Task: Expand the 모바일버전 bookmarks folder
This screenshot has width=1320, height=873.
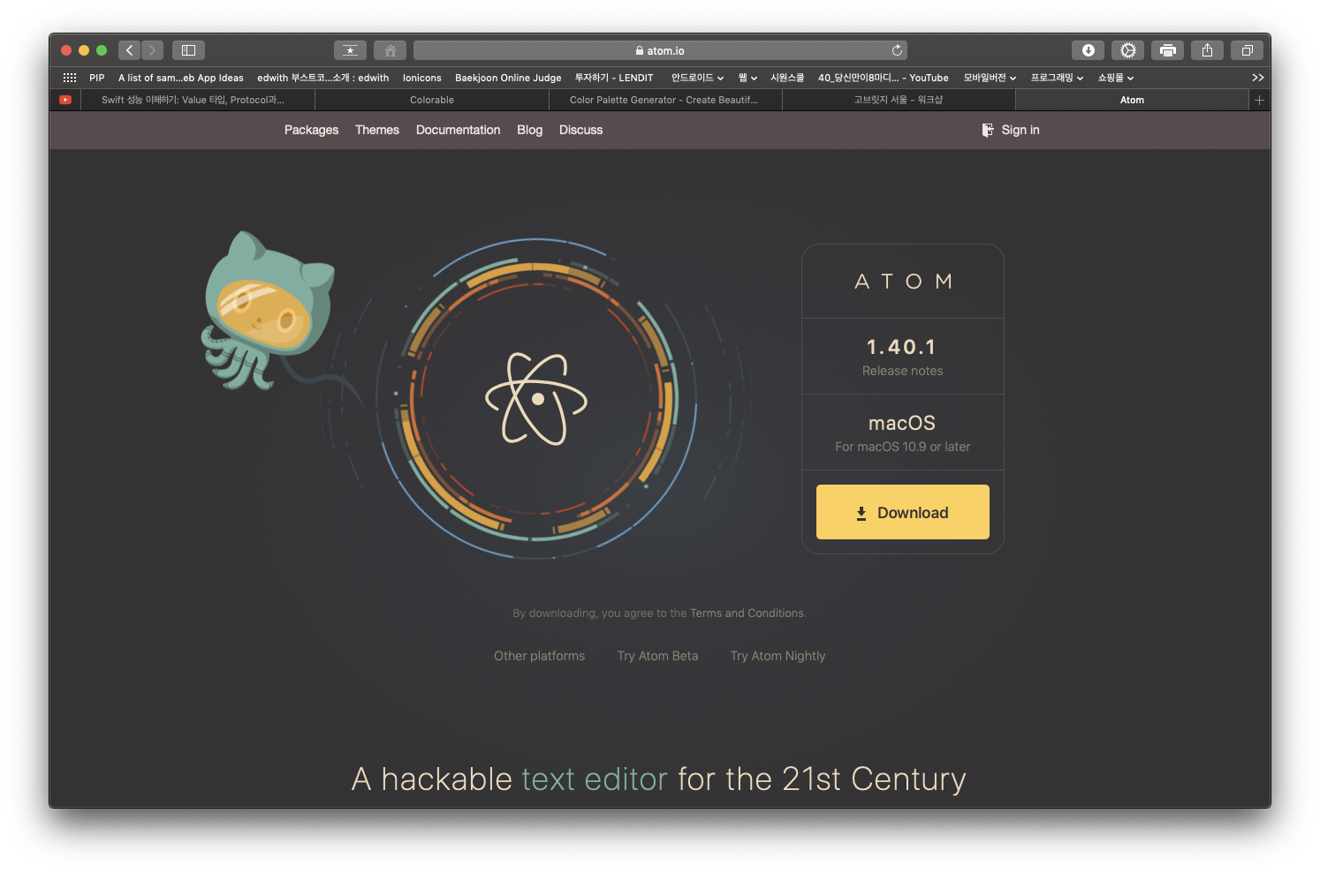Action: coord(990,78)
